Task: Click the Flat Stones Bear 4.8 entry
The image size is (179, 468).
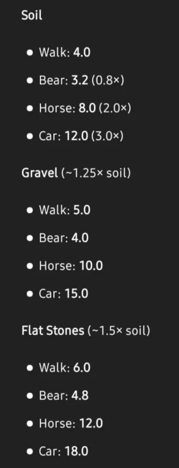Action: 64,396
